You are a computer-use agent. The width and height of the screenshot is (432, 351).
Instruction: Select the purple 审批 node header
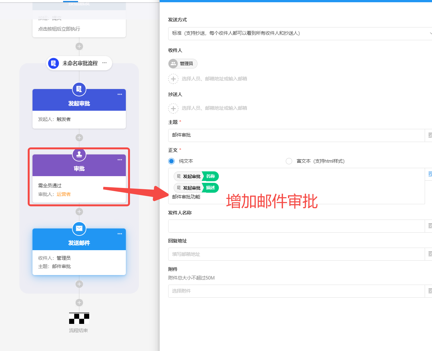point(79,166)
